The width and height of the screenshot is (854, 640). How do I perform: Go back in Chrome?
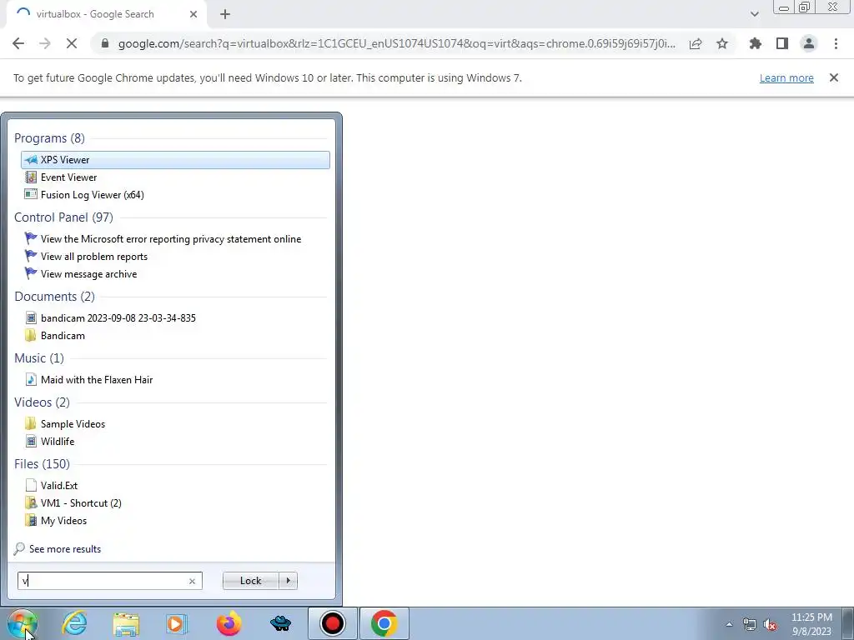point(18,43)
